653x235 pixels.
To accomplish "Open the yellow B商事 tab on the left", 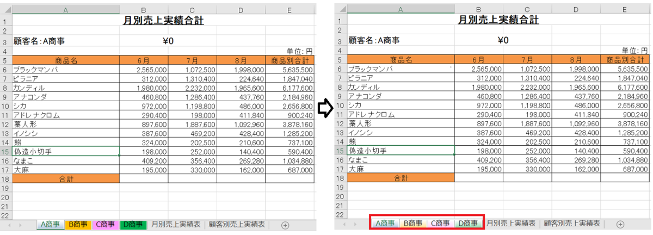I will pos(78,224).
